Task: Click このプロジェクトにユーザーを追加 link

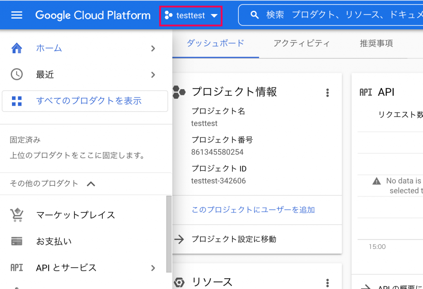Action: click(x=253, y=210)
